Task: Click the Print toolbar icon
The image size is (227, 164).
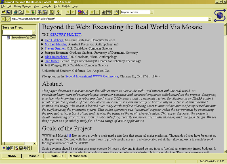Action: point(16,12)
